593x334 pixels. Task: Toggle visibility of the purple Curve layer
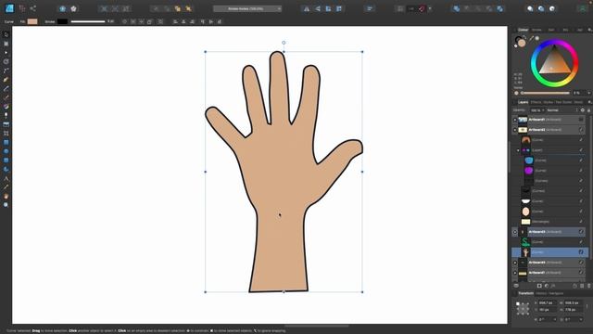[581, 171]
